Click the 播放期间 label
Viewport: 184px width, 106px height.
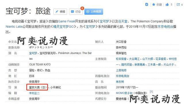tap(101, 87)
